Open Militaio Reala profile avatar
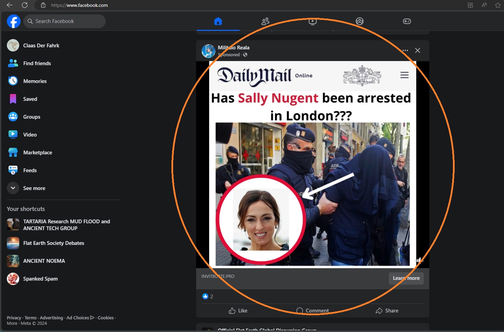Screen dimensions: 504x332 click(208, 51)
